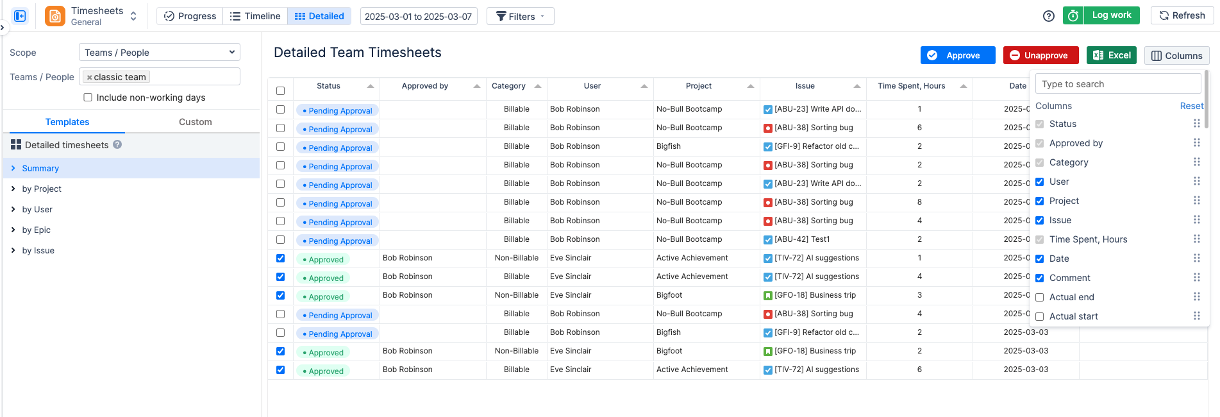The image size is (1220, 417).
Task: Open the Filters dropdown
Action: 521,16
